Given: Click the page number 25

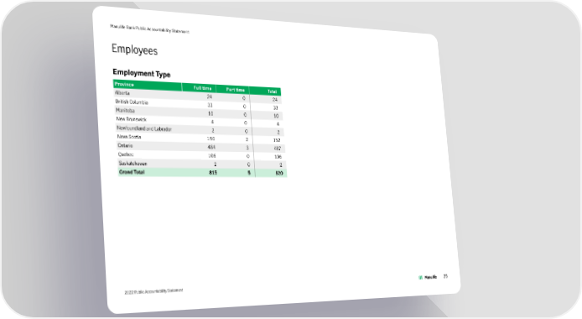Looking at the screenshot, I should [445, 276].
